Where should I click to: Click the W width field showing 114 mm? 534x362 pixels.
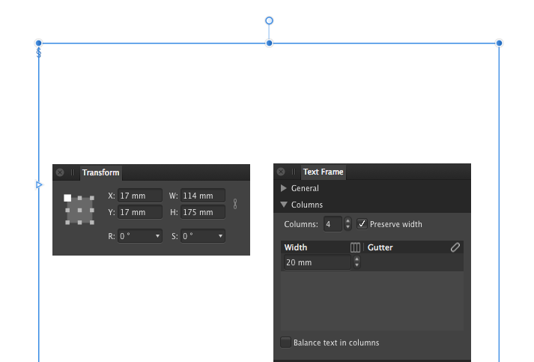pos(203,196)
